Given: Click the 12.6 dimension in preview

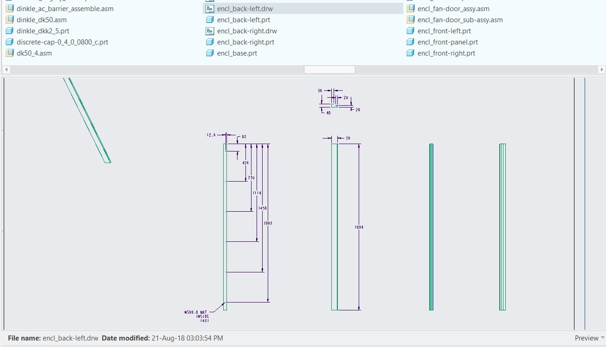Looking at the screenshot, I should point(211,135).
